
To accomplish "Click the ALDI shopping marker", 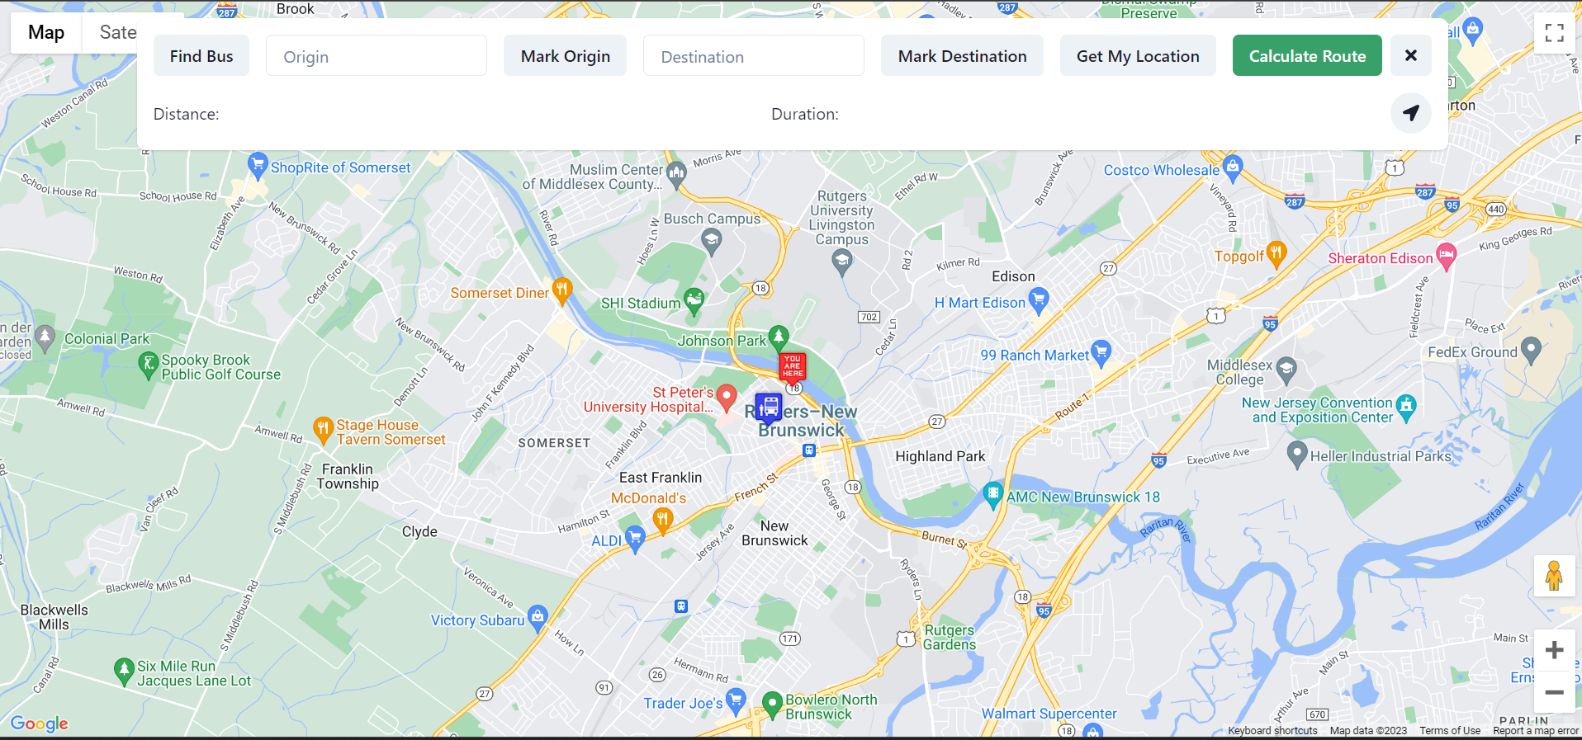I will pos(635,539).
